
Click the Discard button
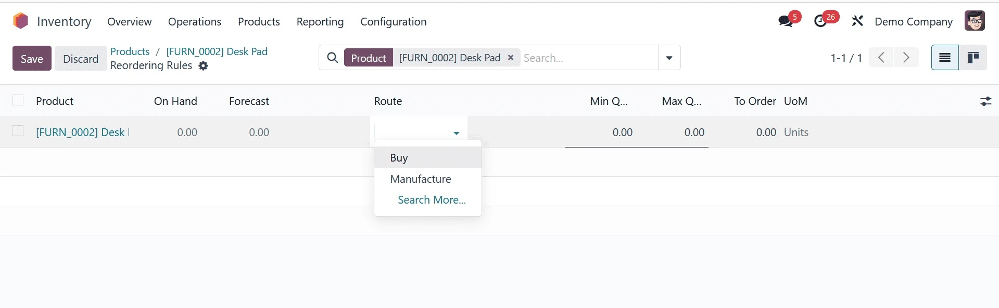(81, 58)
